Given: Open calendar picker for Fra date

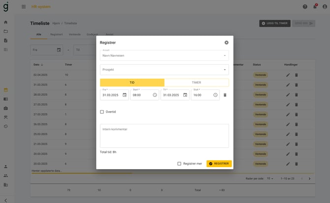Looking at the screenshot, I should click(125, 95).
